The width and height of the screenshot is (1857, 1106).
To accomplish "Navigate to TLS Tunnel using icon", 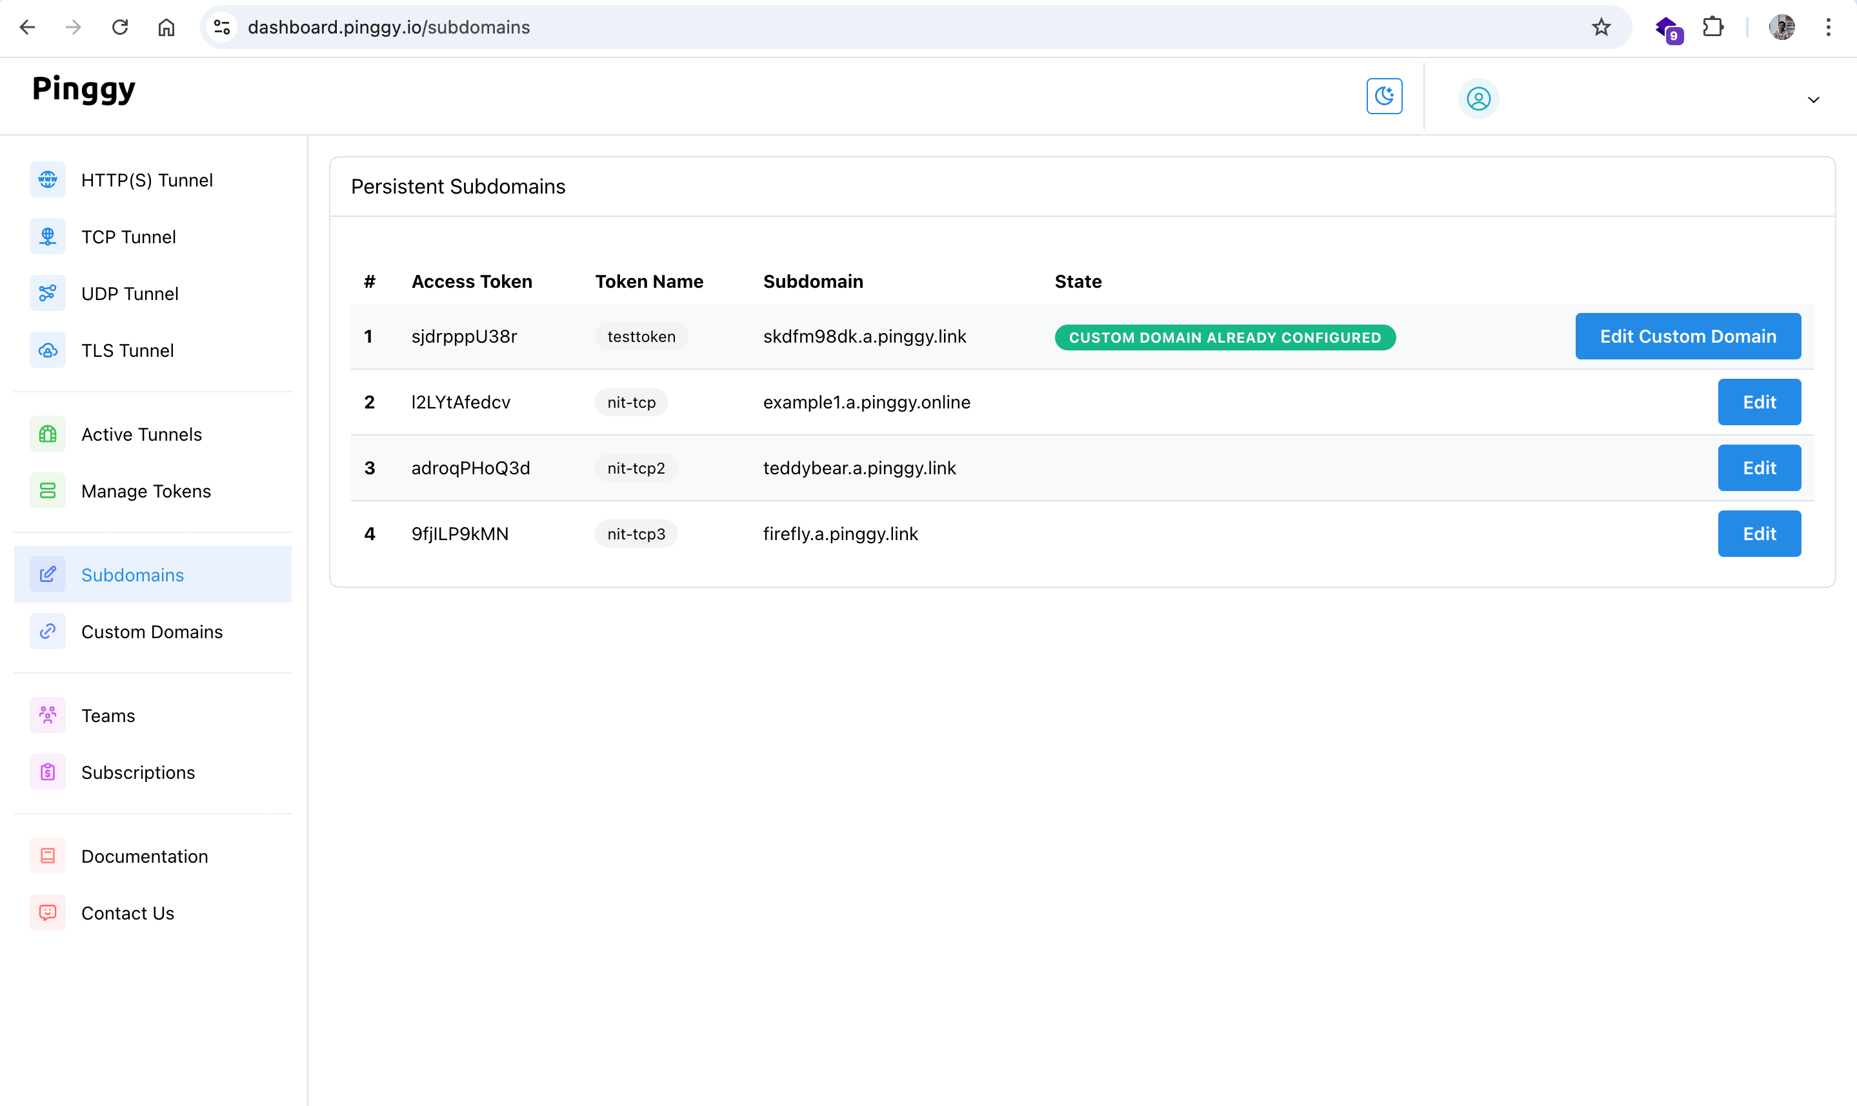I will [46, 350].
